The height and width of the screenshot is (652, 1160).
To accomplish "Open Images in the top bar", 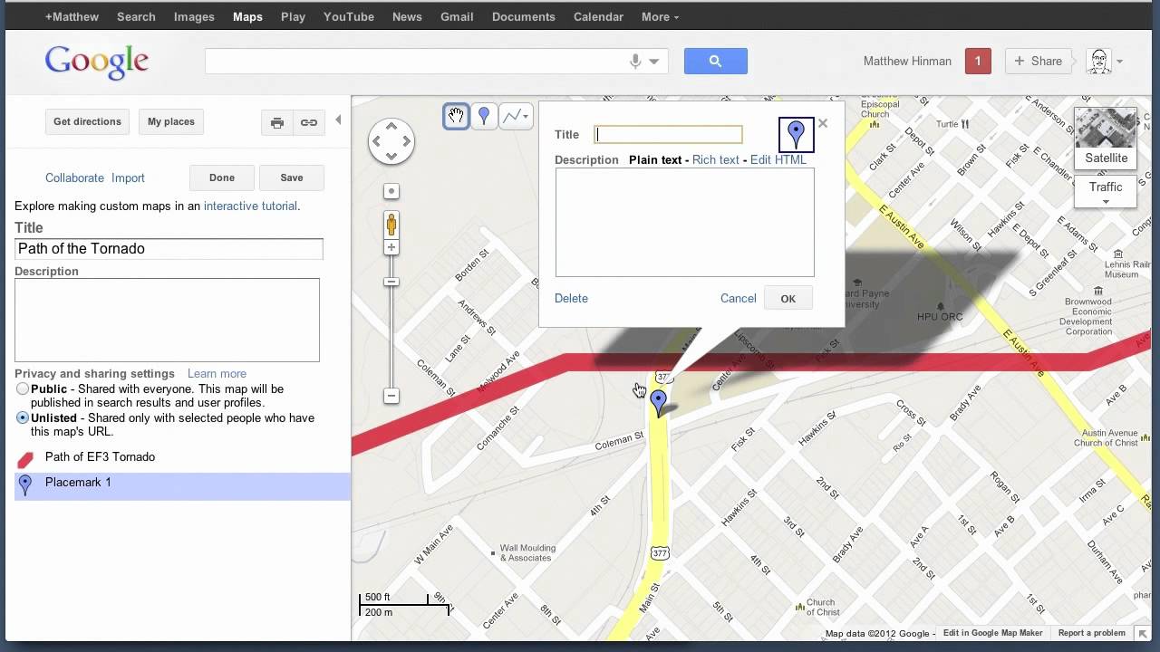I will (x=194, y=16).
